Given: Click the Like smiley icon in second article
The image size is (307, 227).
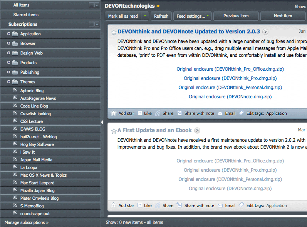Looking at the screenshot, I should pyautogui.click(x=140, y=205).
